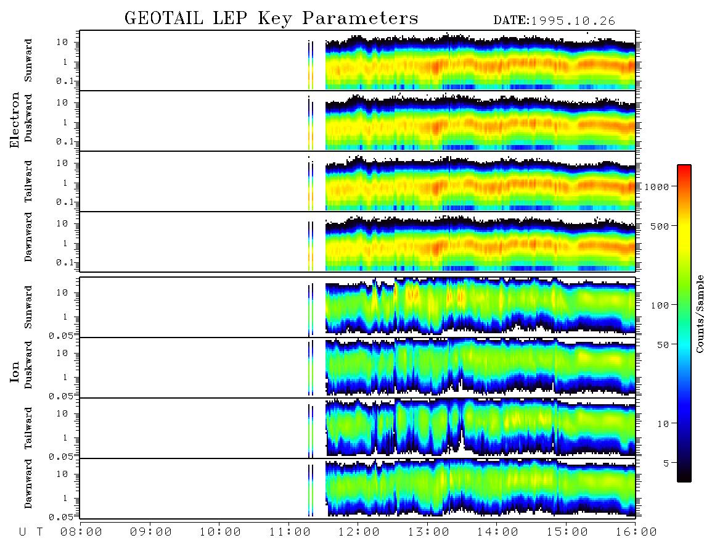Click "10" on the Electron Sunward axis
The height and width of the screenshot is (543, 704).
62,42
